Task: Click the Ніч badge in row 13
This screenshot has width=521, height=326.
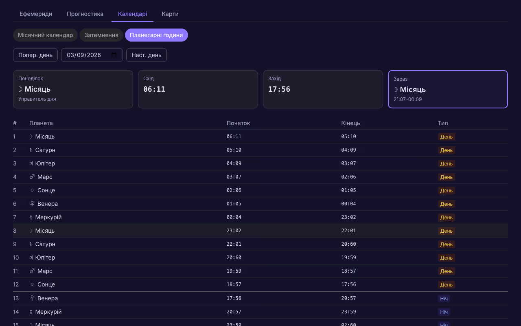Action: click(x=444, y=298)
